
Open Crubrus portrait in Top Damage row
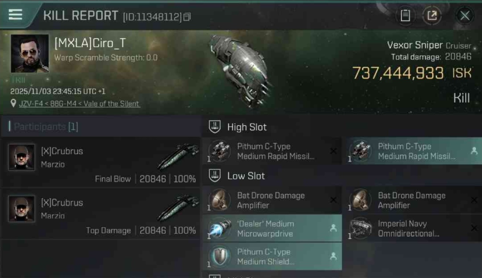(x=22, y=209)
